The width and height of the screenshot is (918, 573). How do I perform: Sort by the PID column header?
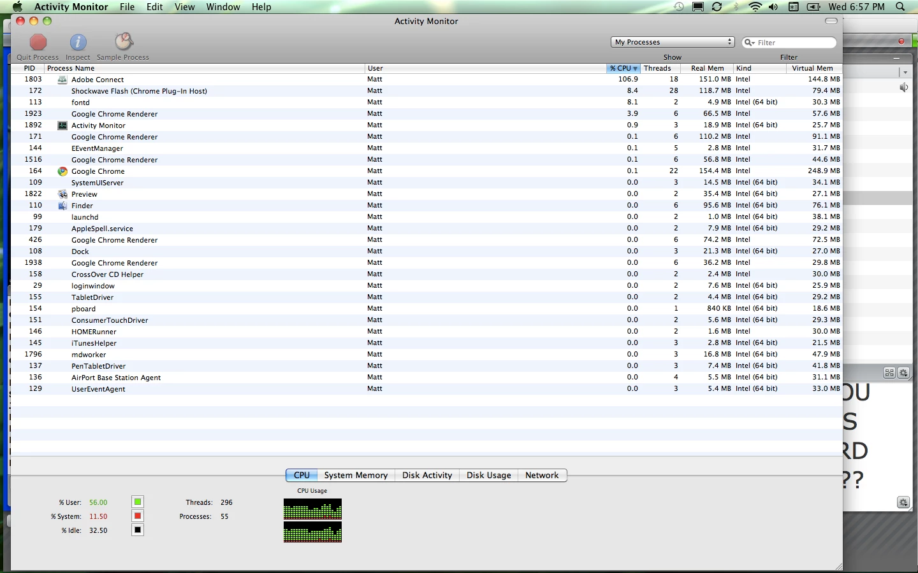(x=27, y=68)
